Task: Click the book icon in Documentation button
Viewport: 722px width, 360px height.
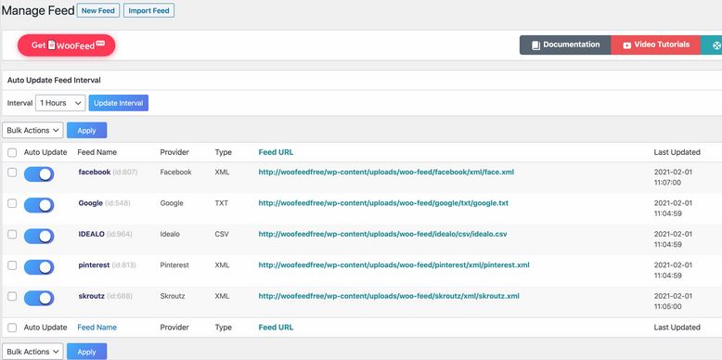Action: coord(535,45)
